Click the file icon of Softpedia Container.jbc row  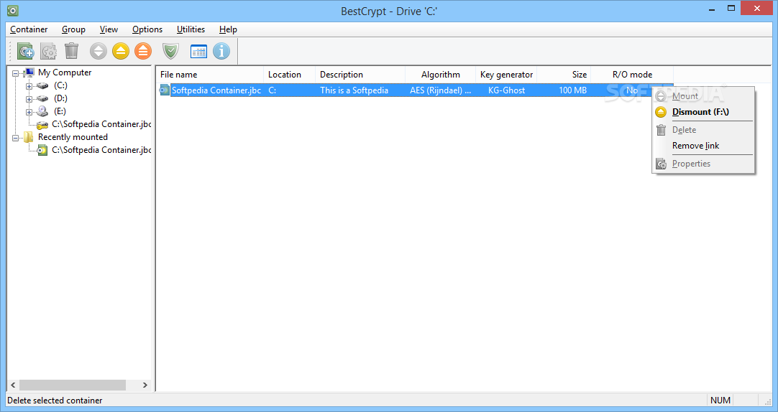coord(164,90)
